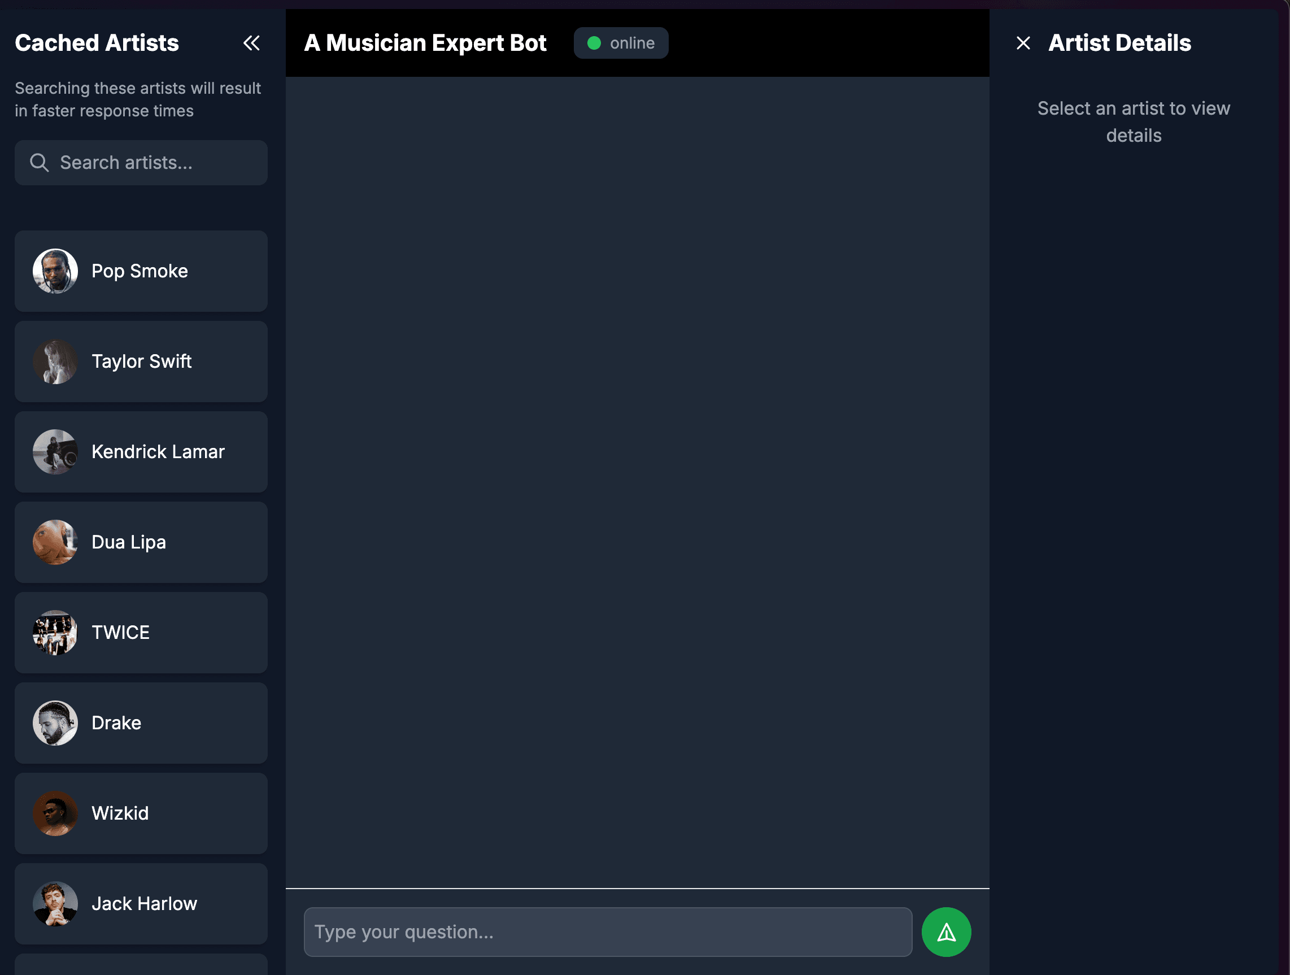Screen dimensions: 1290x975
Task: Click Dua Lipa's avatar image
Action: [x=55, y=542]
